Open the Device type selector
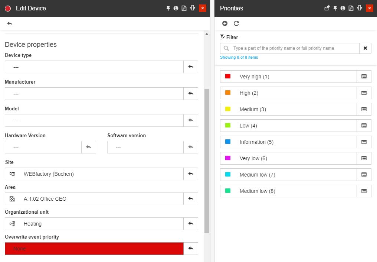 (94, 67)
